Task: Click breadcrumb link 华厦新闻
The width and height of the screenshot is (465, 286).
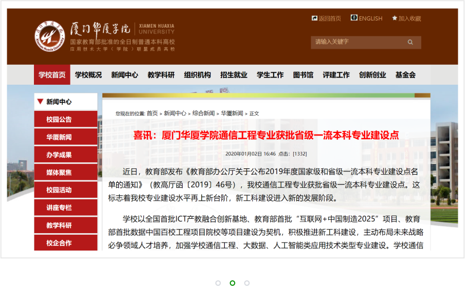Action: point(232,113)
